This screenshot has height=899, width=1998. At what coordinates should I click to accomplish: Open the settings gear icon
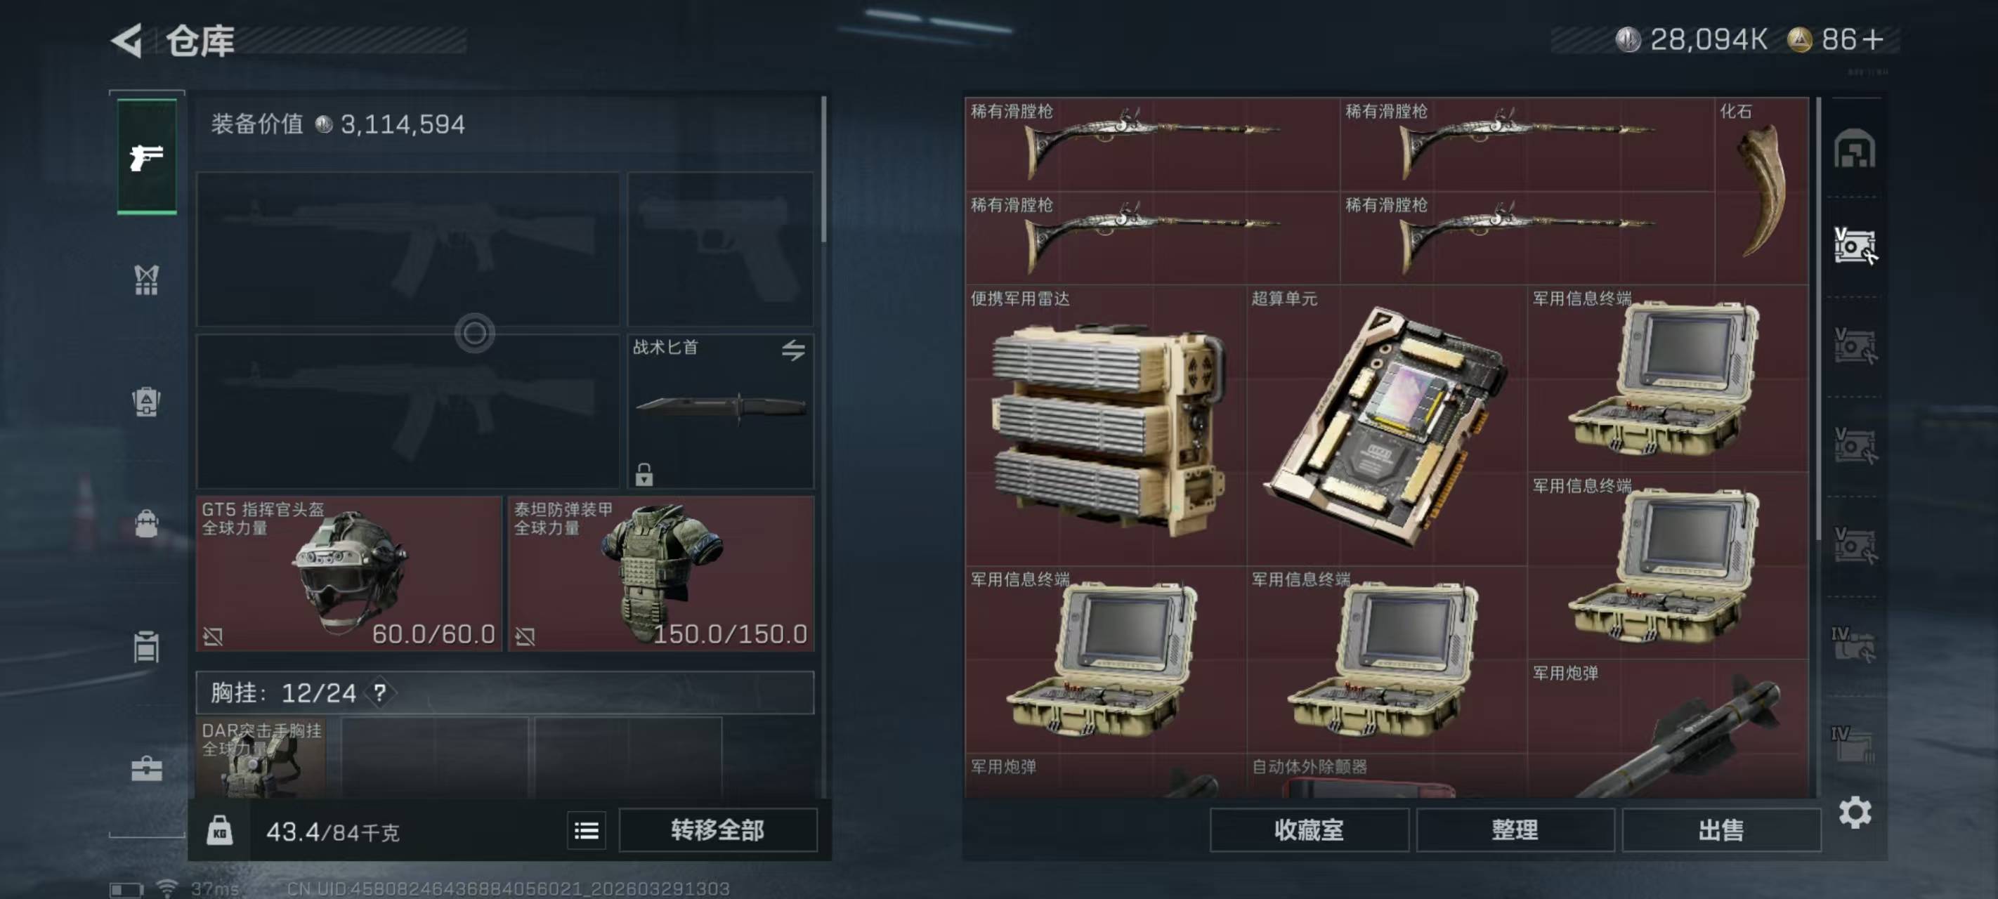(1855, 812)
